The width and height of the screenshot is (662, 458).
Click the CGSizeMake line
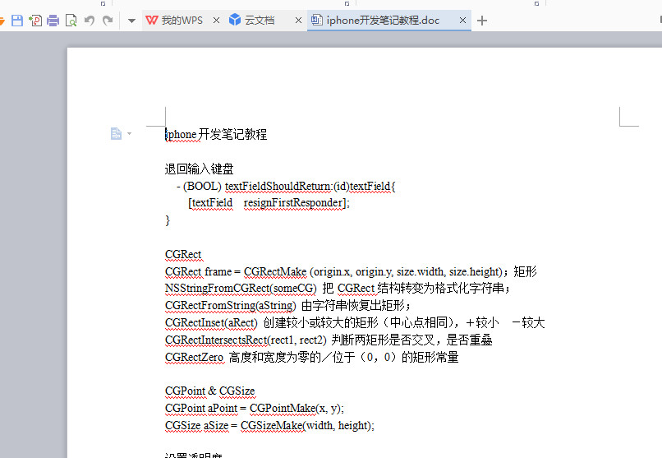(x=269, y=425)
